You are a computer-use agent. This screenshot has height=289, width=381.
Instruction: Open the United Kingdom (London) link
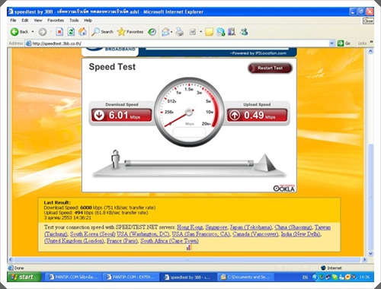[74, 241]
